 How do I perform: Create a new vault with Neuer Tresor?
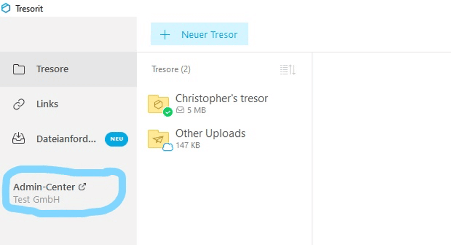pos(199,34)
